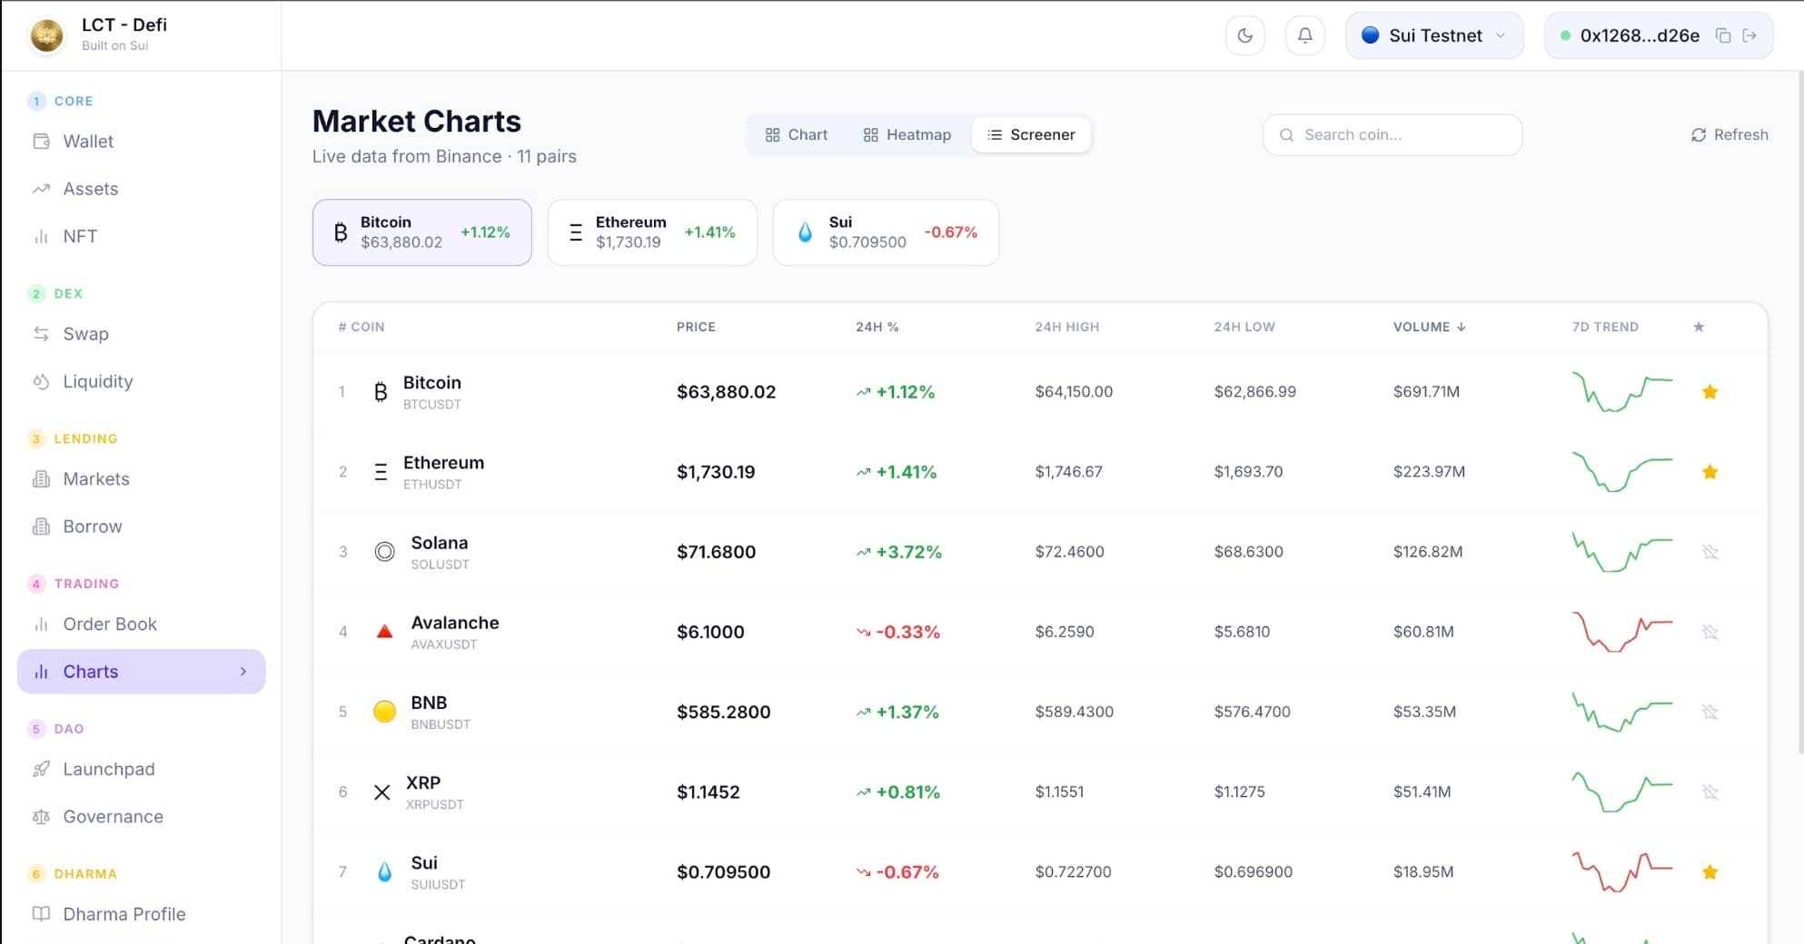The image size is (1804, 944).
Task: Toggle dark mode moon icon
Action: point(1244,35)
